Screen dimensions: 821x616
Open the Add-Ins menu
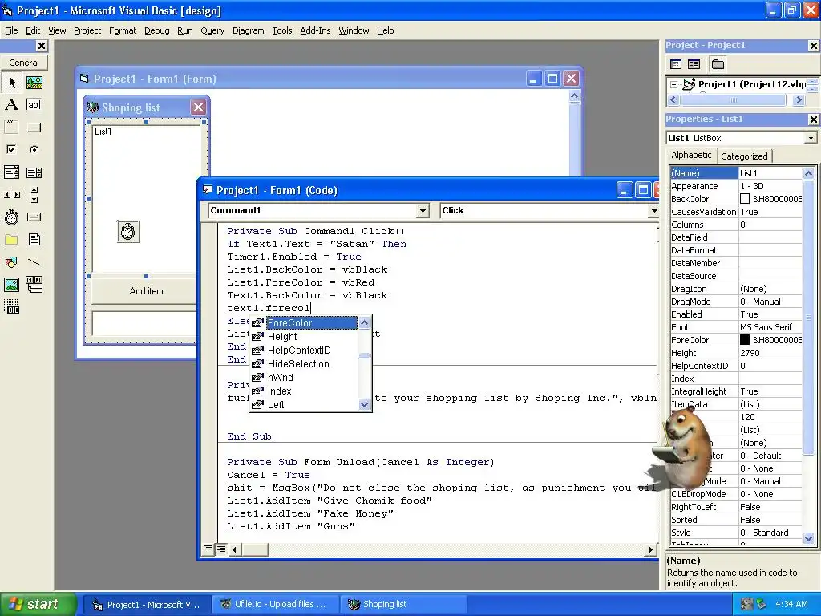click(x=315, y=31)
